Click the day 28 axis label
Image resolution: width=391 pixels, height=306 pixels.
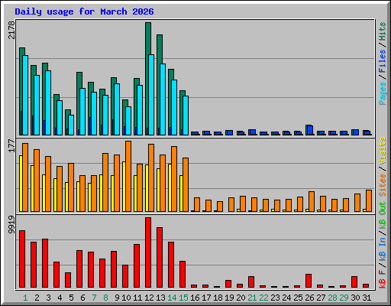pyautogui.click(x=332, y=298)
